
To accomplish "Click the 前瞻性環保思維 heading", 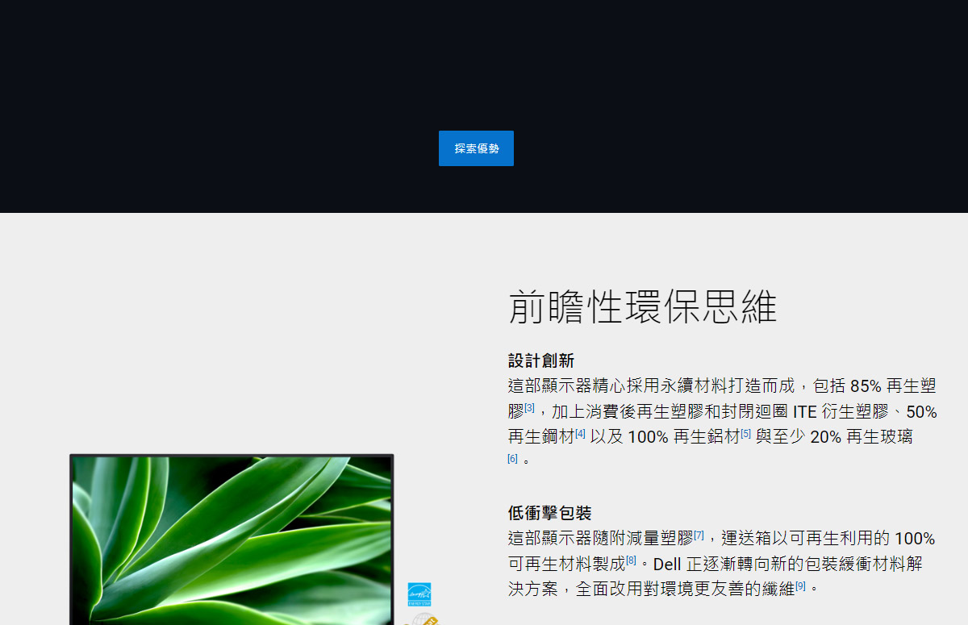I will coord(642,307).
